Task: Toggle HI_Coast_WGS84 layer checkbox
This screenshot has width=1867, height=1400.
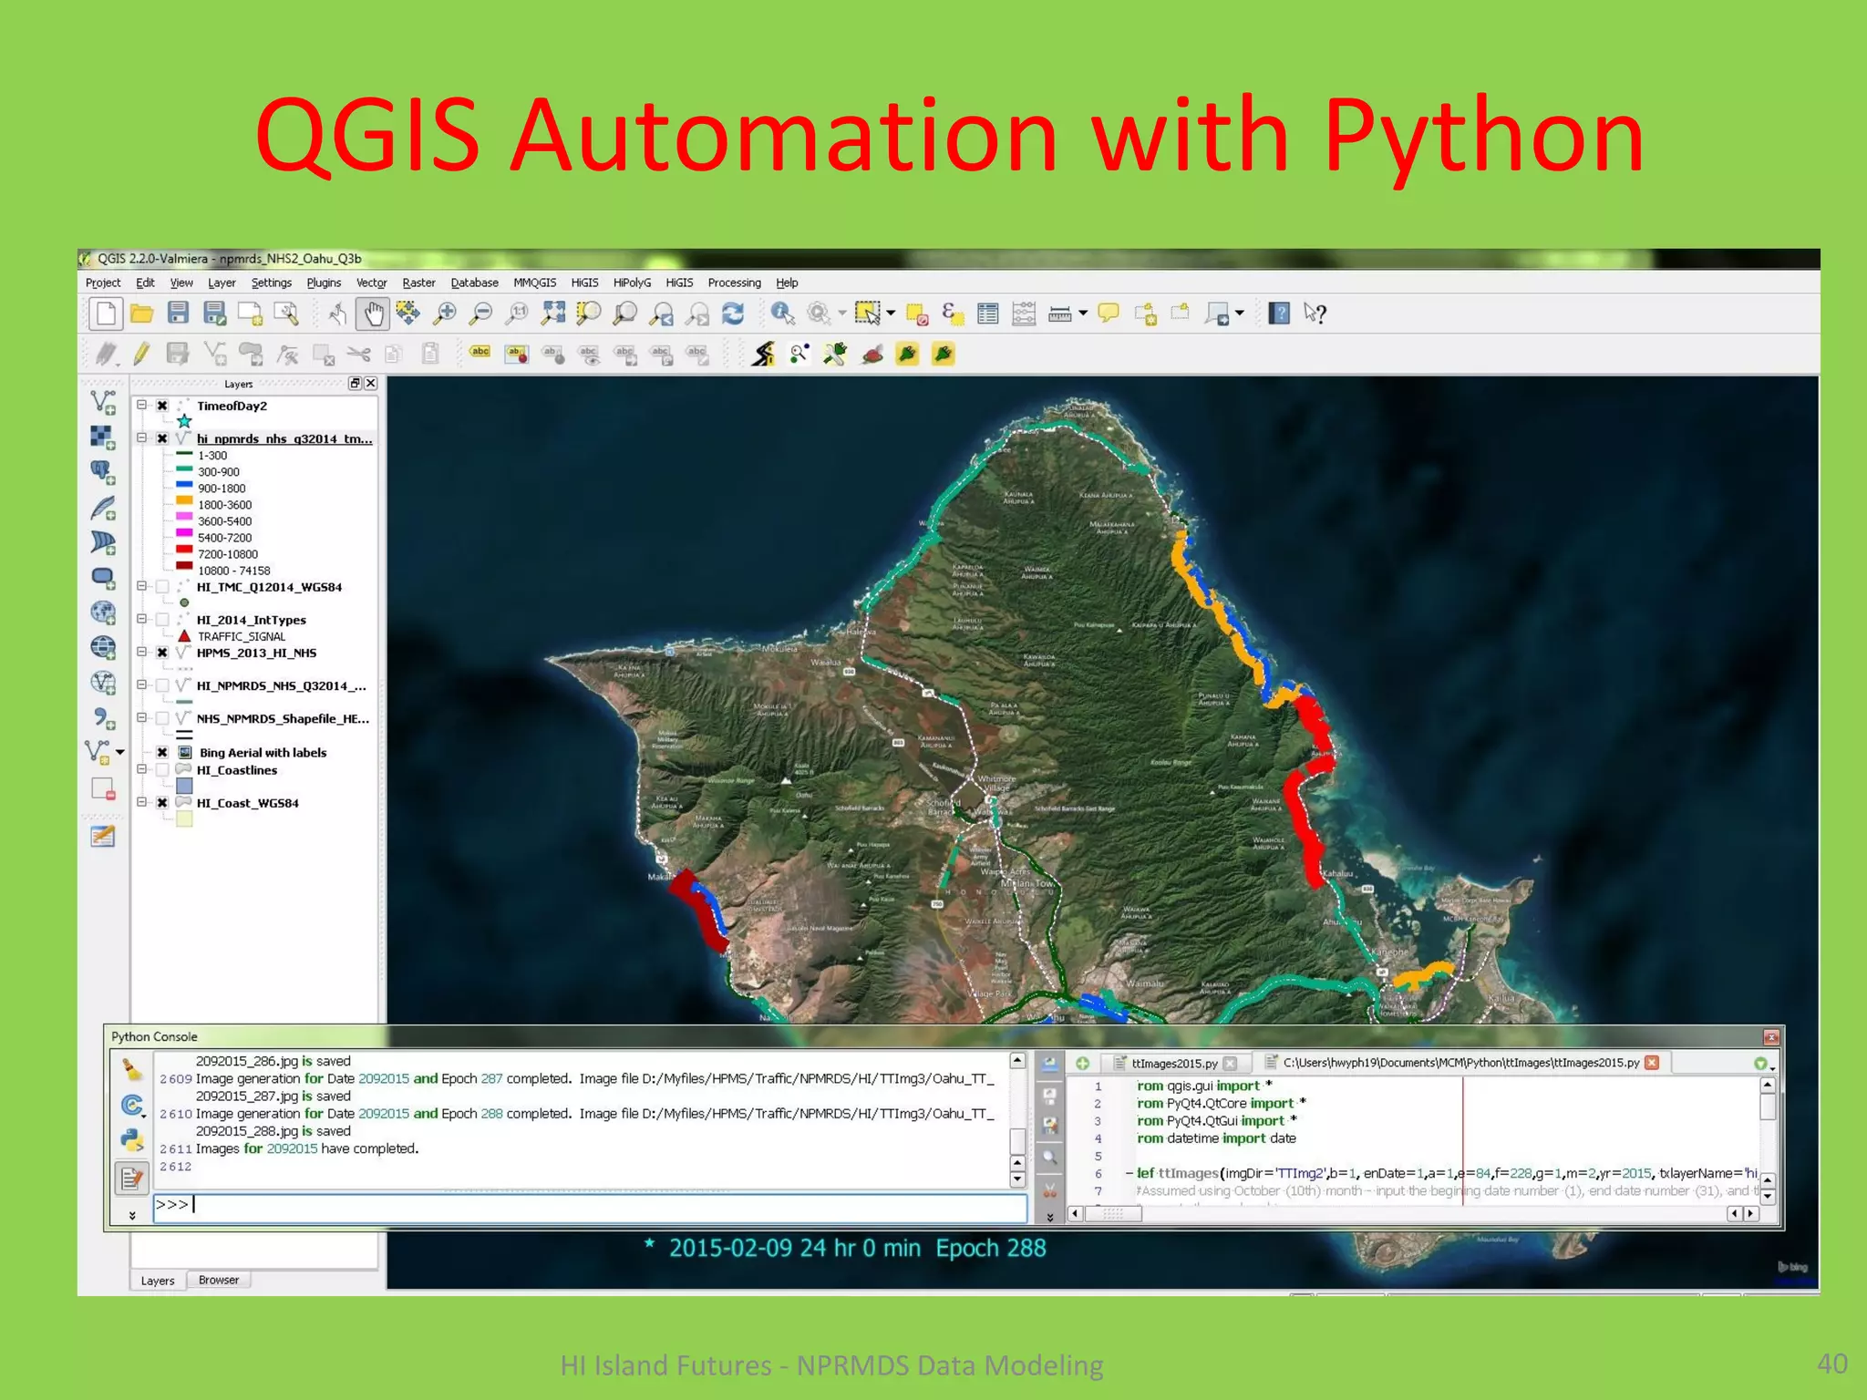Action: (162, 803)
